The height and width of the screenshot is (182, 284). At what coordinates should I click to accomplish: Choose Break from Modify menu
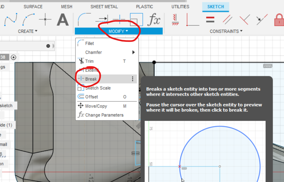[107, 79]
